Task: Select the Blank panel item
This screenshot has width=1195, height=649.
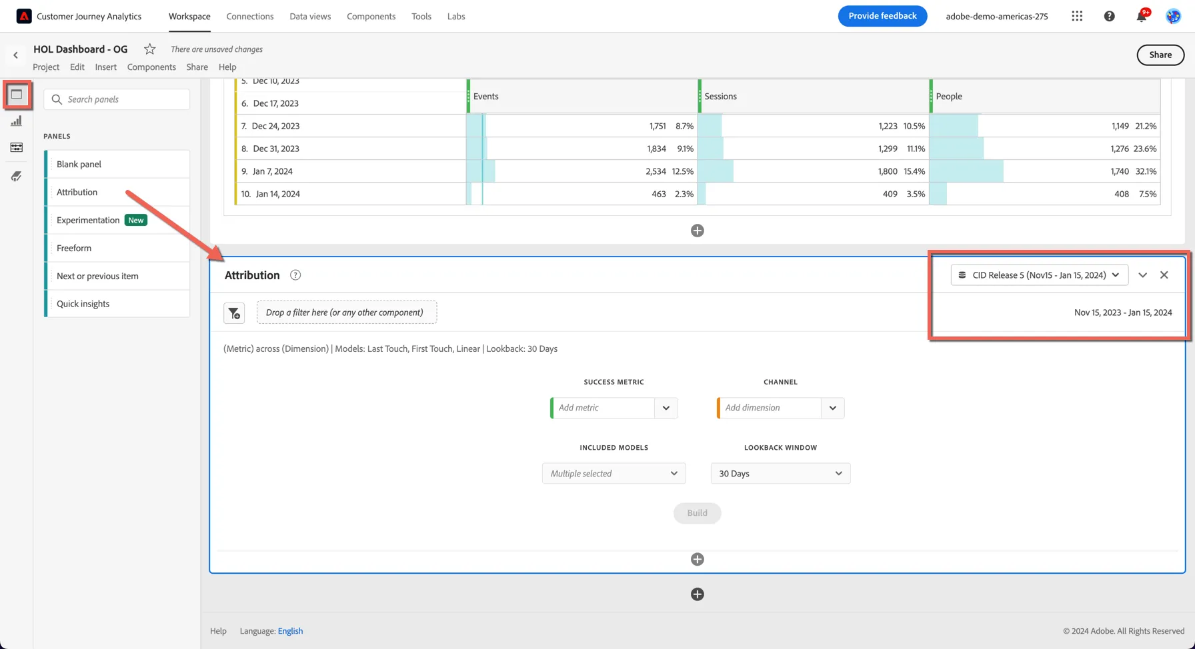Action: click(x=117, y=165)
